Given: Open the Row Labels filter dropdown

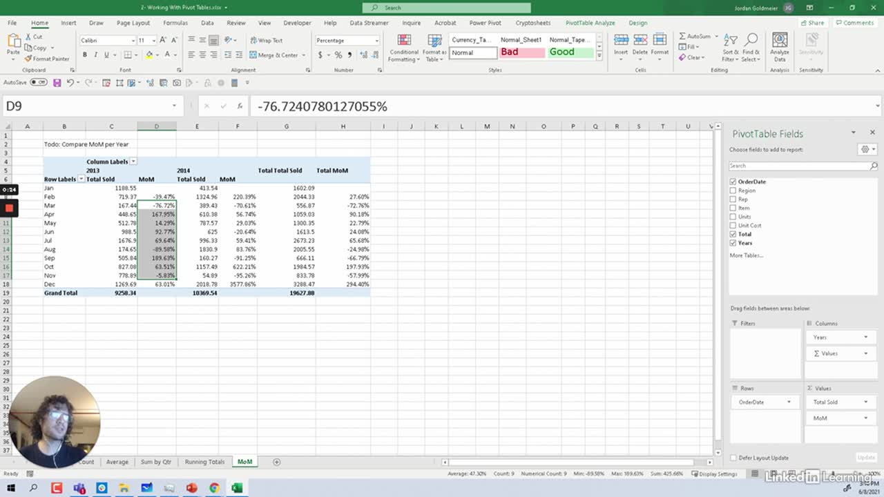Looking at the screenshot, I should click(81, 179).
